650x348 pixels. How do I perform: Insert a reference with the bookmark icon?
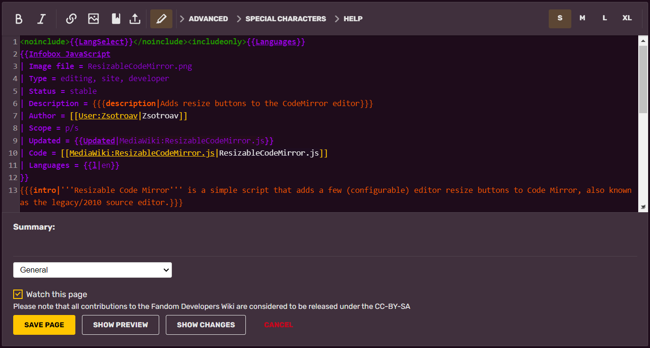tap(115, 19)
